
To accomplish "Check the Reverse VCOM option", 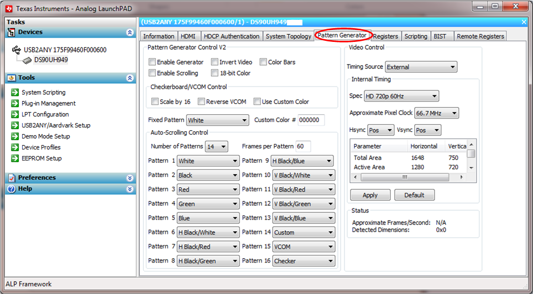I will coord(202,101).
